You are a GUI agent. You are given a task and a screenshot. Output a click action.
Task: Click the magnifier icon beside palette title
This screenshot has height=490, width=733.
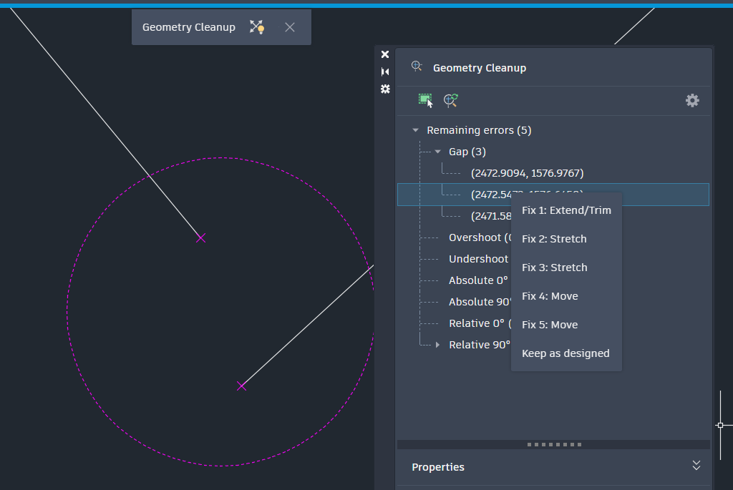point(417,67)
